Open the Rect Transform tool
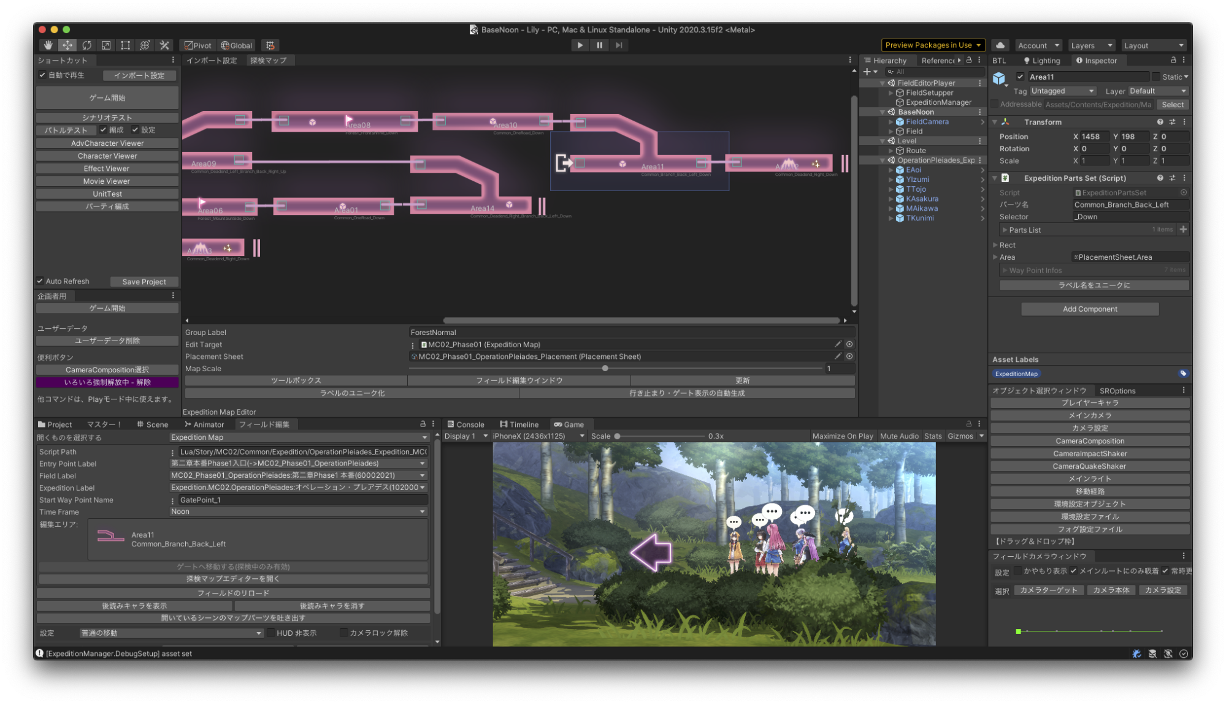 (x=125, y=45)
